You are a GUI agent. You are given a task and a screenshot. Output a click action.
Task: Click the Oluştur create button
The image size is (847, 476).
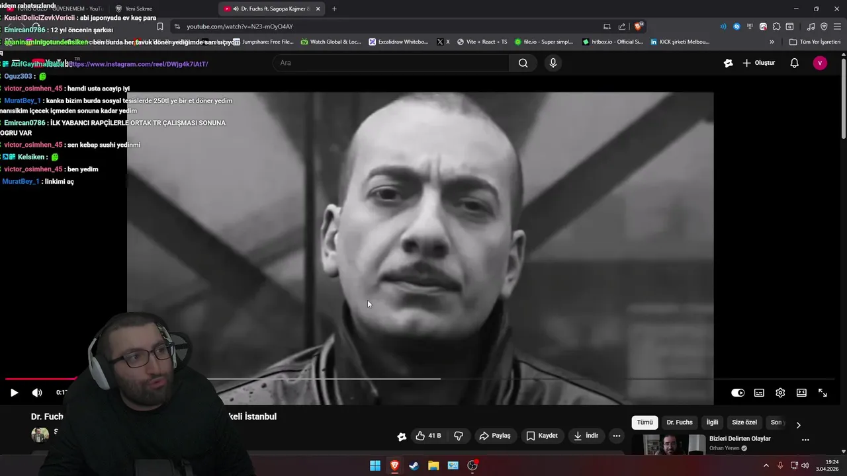tap(758, 63)
